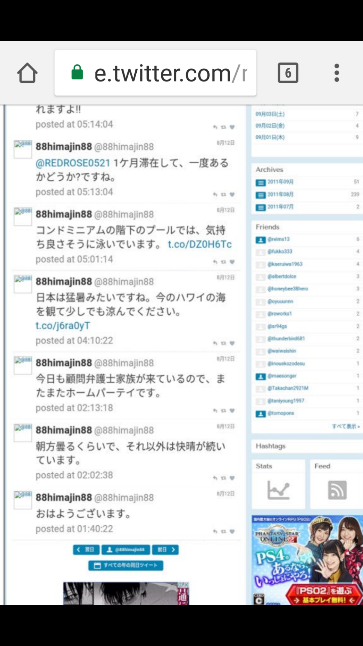Open the browser three-dot overflow menu
363x646 pixels.
click(x=337, y=73)
